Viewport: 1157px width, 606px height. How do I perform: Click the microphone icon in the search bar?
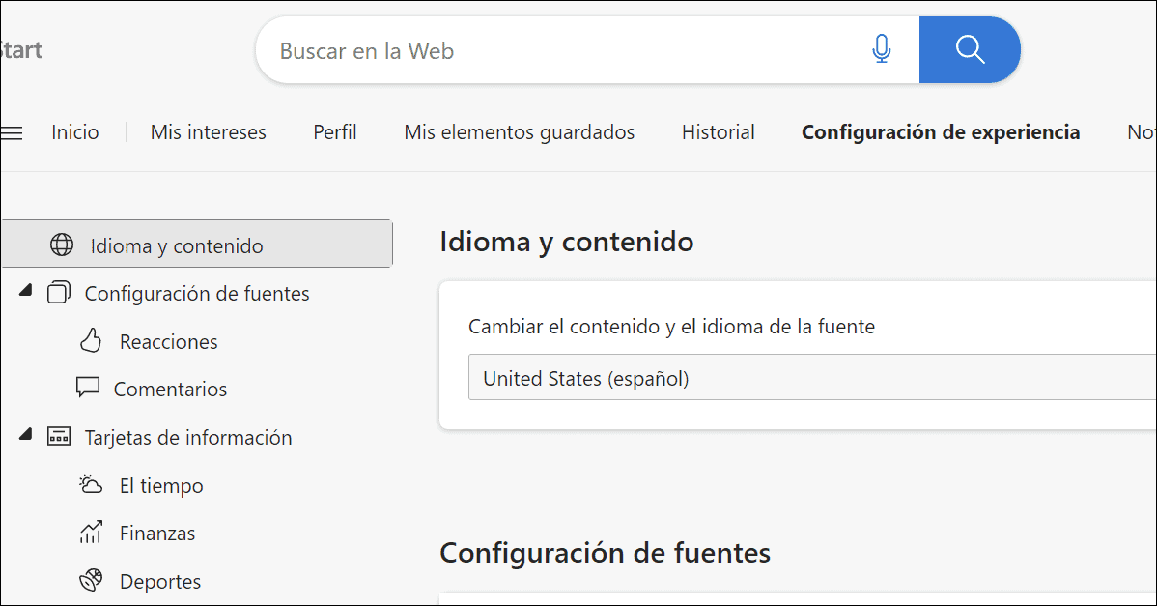tap(880, 48)
